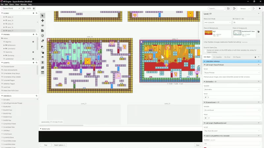Open the Window menu

[23, 5]
